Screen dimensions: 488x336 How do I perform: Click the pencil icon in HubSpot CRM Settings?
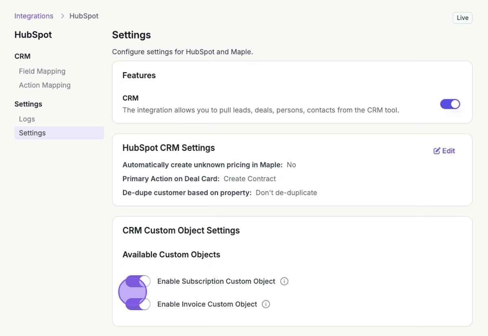pyautogui.click(x=437, y=151)
